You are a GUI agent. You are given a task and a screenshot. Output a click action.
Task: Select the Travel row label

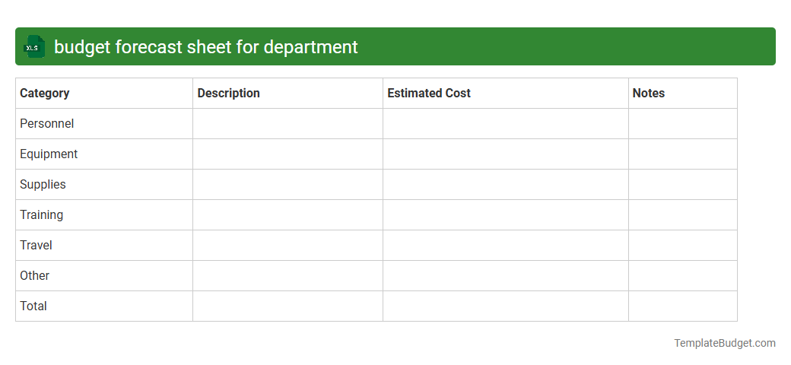(x=36, y=245)
